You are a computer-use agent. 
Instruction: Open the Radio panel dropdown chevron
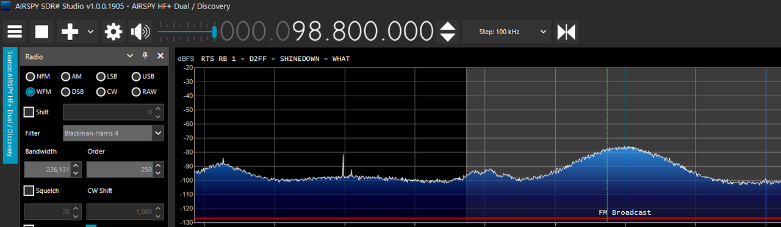(129, 56)
